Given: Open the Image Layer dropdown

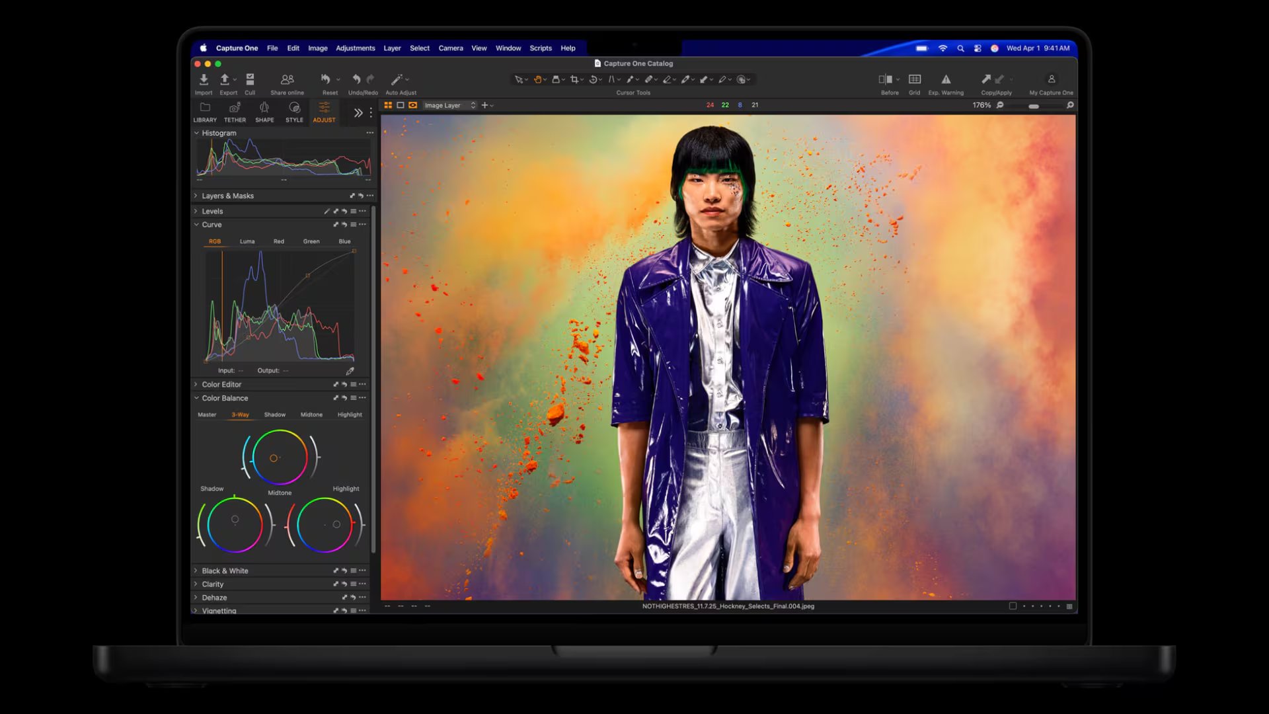Looking at the screenshot, I should (448, 105).
